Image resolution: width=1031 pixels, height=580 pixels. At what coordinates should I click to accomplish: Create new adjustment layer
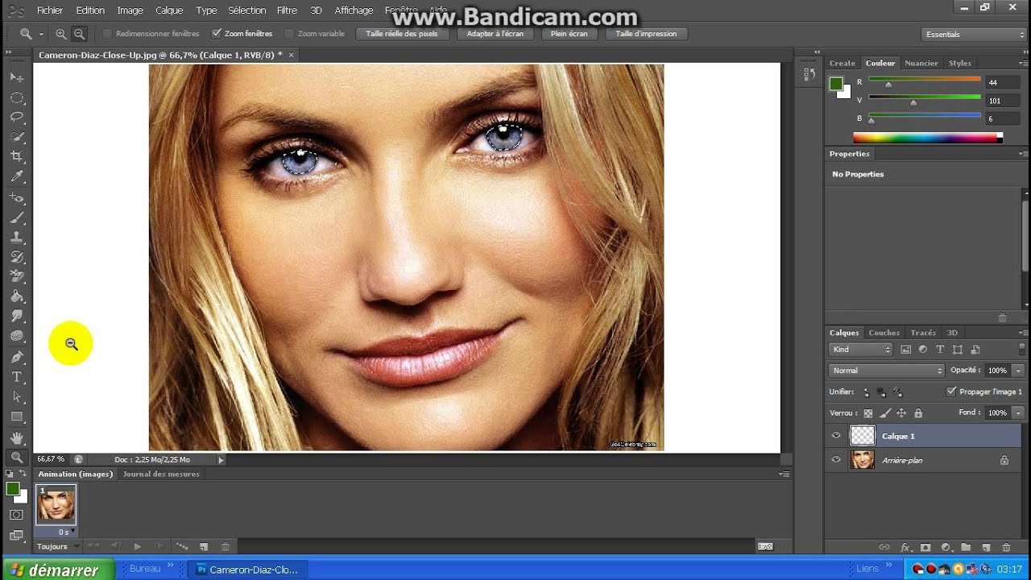946,548
